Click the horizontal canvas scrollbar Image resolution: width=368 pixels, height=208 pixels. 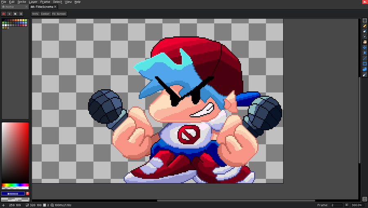click(x=236, y=201)
